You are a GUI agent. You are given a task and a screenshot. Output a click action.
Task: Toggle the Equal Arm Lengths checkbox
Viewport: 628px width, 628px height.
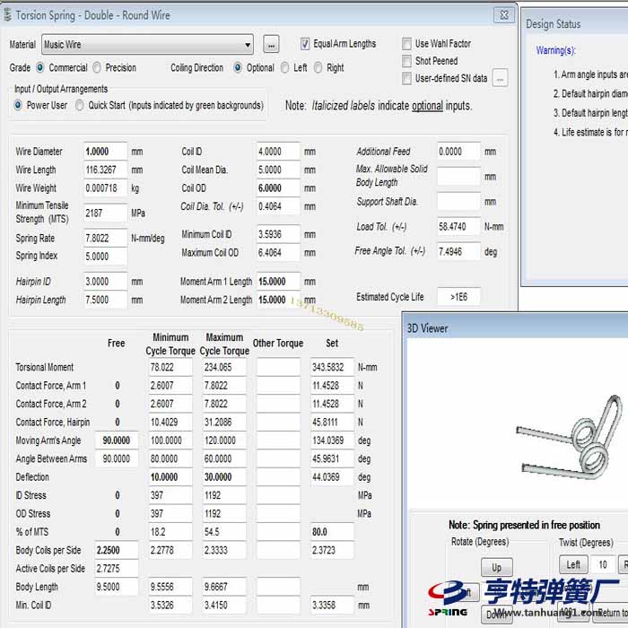click(305, 44)
